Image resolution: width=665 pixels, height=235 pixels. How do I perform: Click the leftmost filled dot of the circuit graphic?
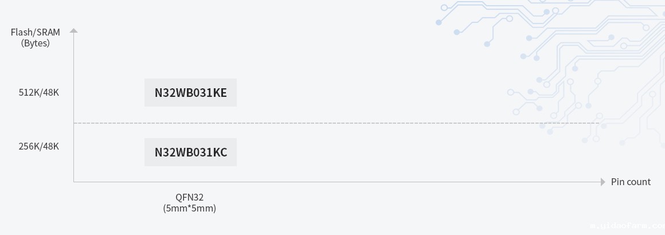point(439,22)
